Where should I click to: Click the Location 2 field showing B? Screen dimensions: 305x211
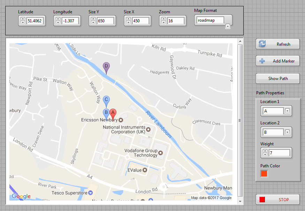[x=273, y=132]
